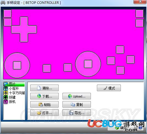Screen dimensions: 147x134
Task: Click the 模式 mode button
Action: (x=109, y=88)
